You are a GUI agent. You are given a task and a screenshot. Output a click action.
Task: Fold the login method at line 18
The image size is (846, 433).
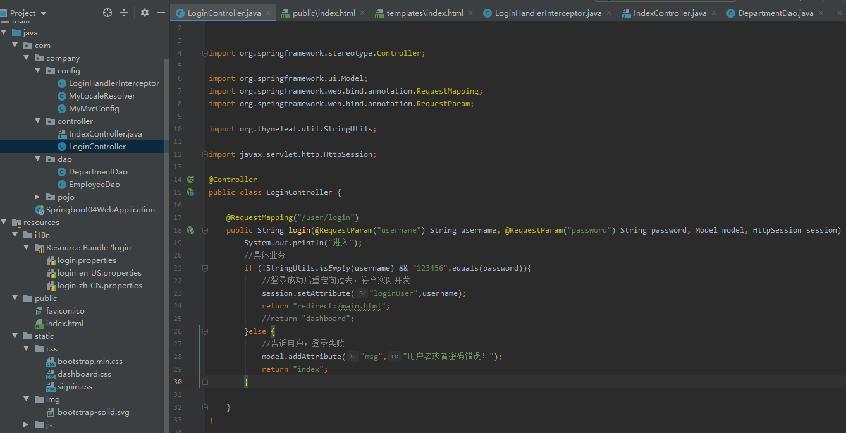[x=204, y=230]
